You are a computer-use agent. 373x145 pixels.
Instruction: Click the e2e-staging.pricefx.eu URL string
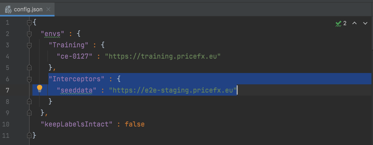(172, 90)
